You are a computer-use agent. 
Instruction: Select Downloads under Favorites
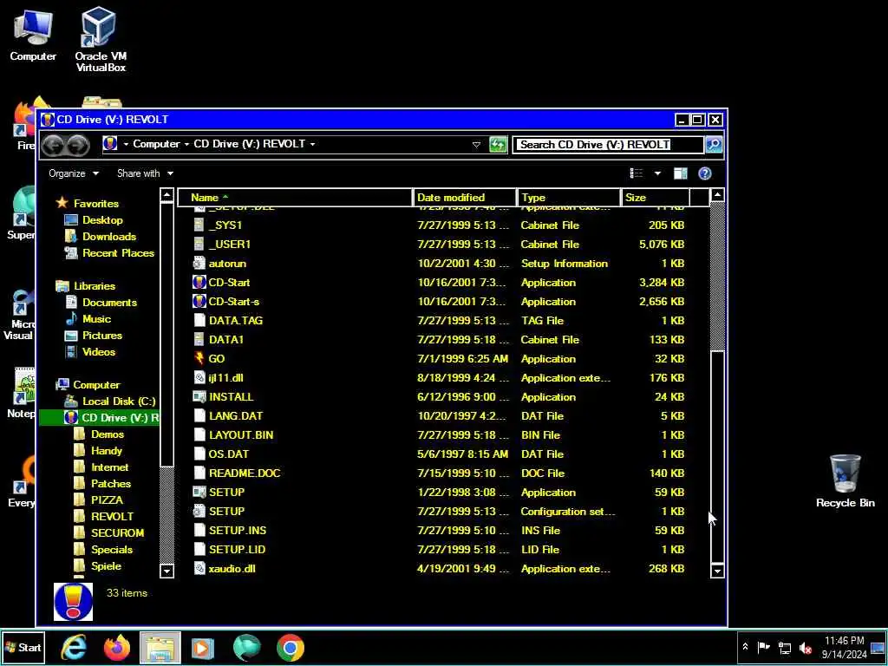(109, 236)
